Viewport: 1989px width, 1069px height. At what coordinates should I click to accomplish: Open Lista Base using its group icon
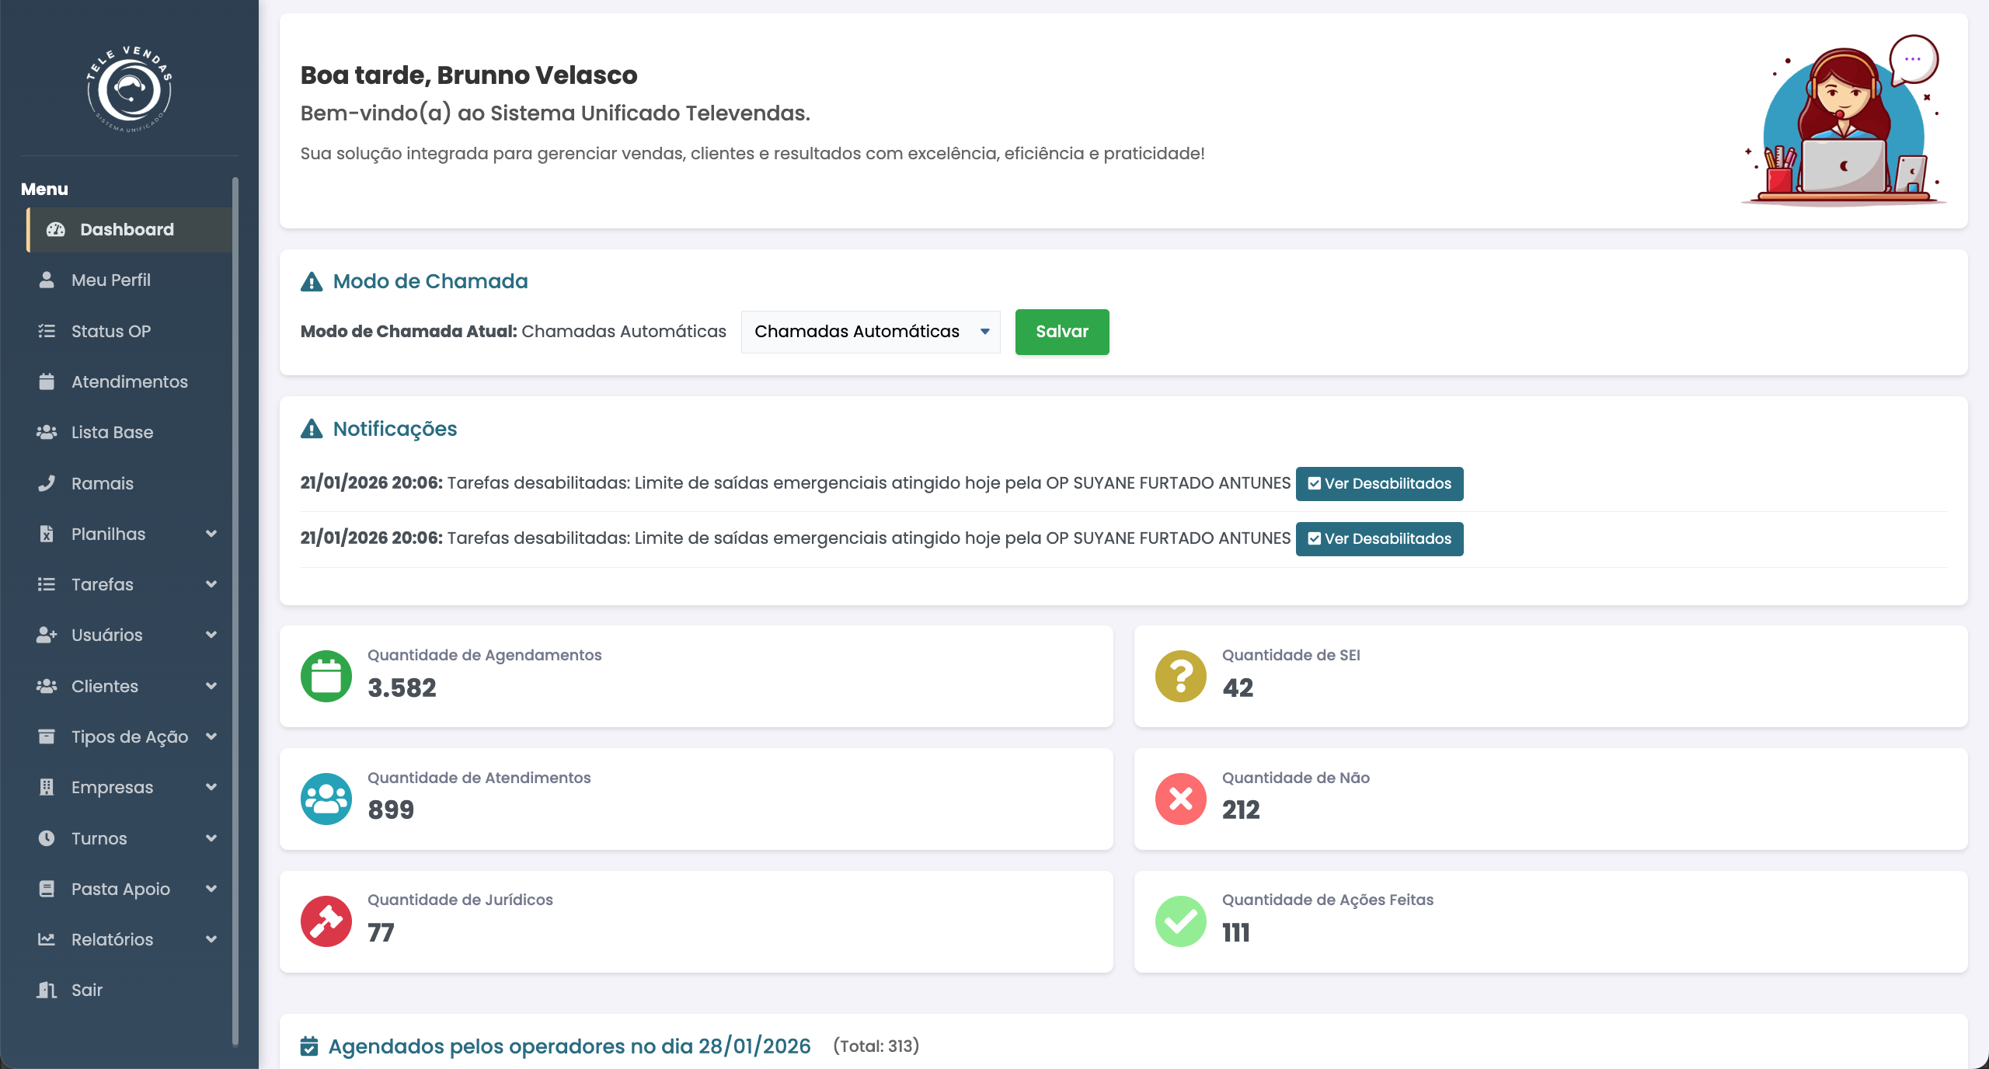pos(47,432)
